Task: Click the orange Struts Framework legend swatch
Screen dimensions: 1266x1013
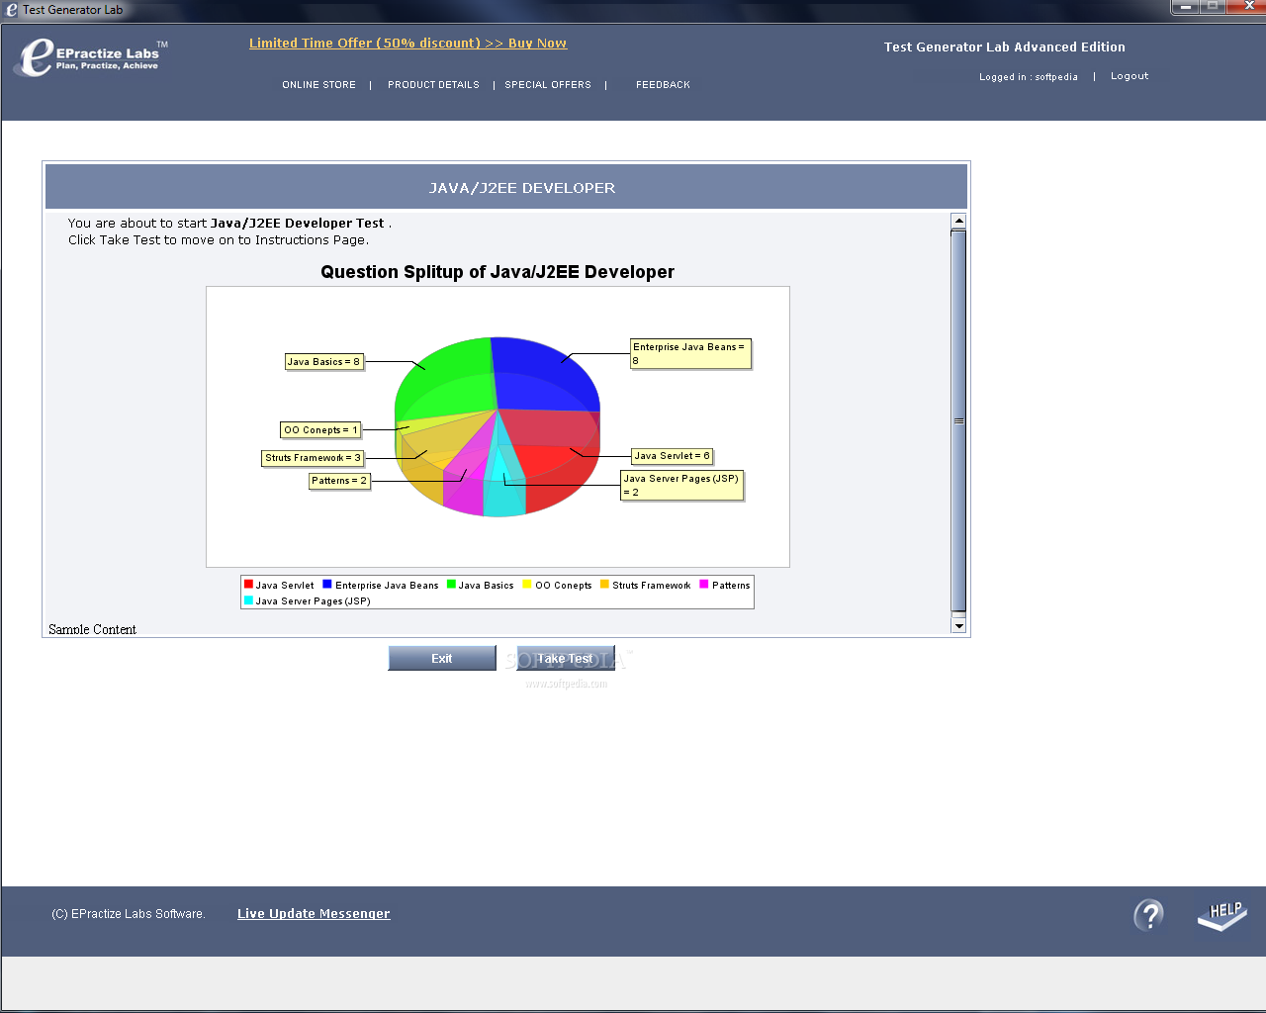Action: point(605,585)
